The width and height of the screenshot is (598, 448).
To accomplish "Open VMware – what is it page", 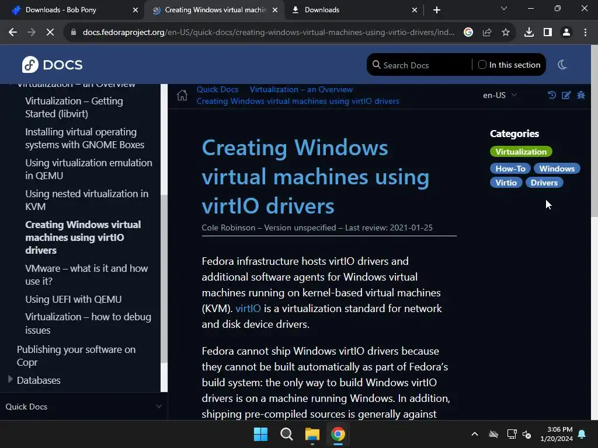I will [86, 275].
